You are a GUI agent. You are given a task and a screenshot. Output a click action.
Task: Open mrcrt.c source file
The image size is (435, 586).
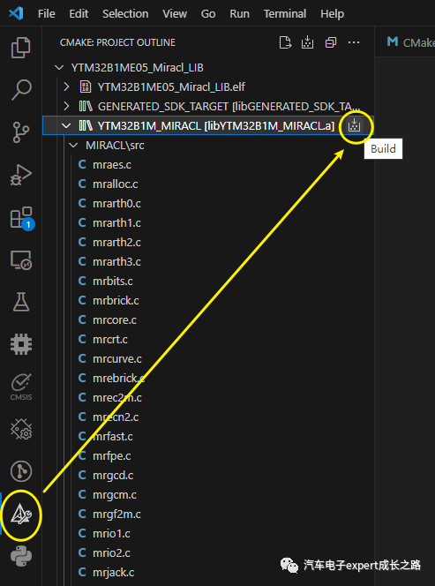click(x=110, y=340)
